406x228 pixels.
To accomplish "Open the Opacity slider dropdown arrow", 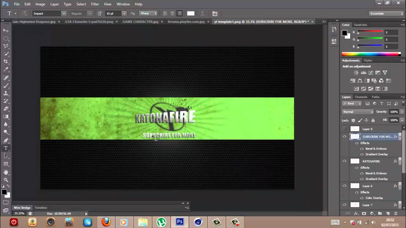I will click(402, 112).
